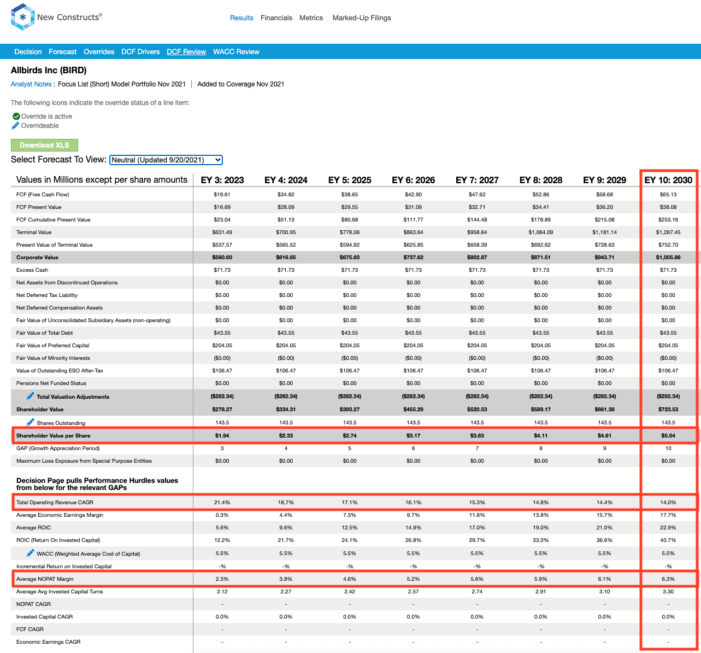Viewport: 701px width, 653px height.
Task: Click the Excess Cash row label
Action: (x=32, y=270)
